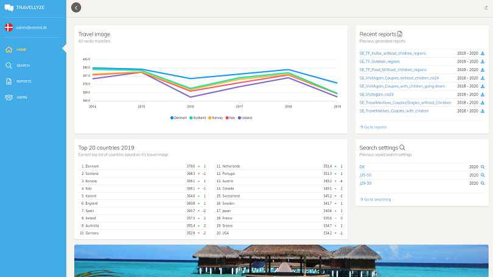Open the Search menu item
The height and width of the screenshot is (277, 493).
click(x=23, y=66)
